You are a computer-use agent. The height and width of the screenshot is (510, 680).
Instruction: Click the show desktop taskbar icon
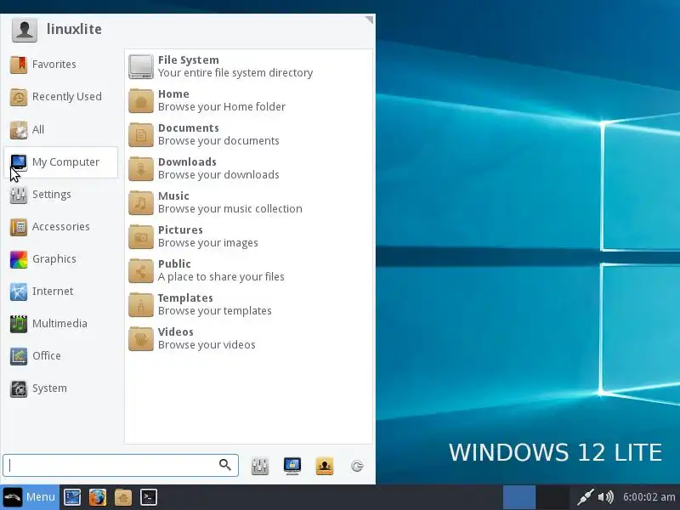[72, 497]
